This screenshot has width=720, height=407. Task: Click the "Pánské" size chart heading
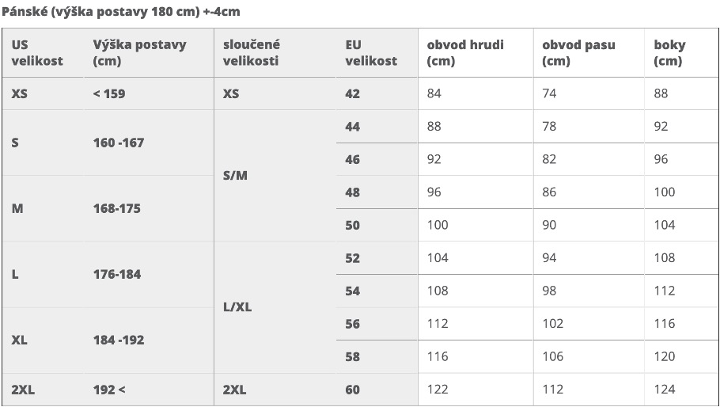point(121,10)
